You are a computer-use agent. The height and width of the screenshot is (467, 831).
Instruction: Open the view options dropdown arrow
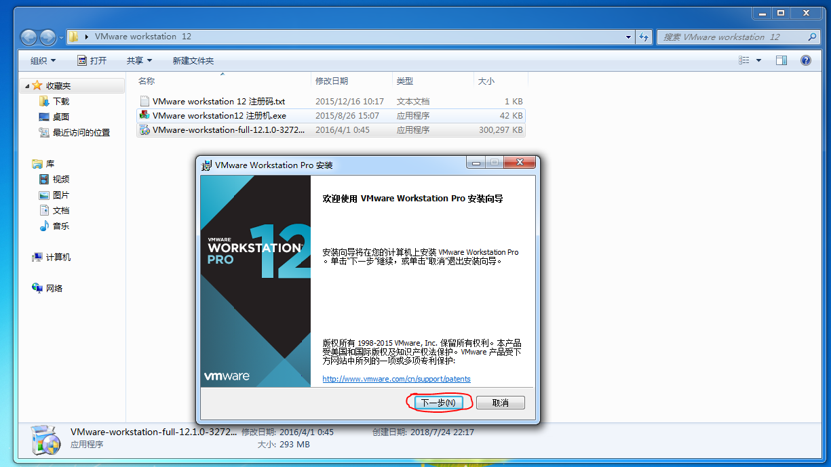[759, 60]
